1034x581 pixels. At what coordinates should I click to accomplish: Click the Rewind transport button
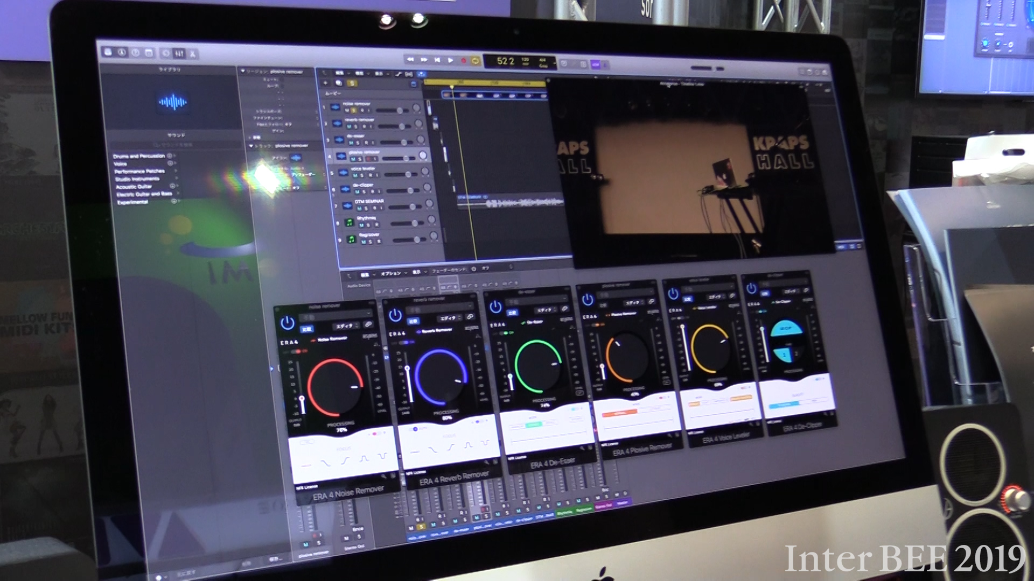coord(410,59)
